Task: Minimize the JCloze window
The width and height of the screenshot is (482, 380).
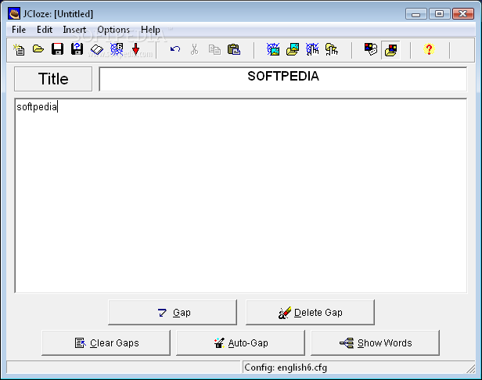Action: coord(416,14)
